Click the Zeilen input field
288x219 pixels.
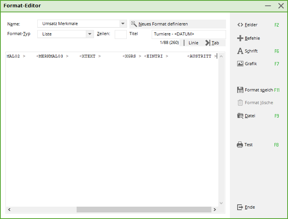point(121,34)
